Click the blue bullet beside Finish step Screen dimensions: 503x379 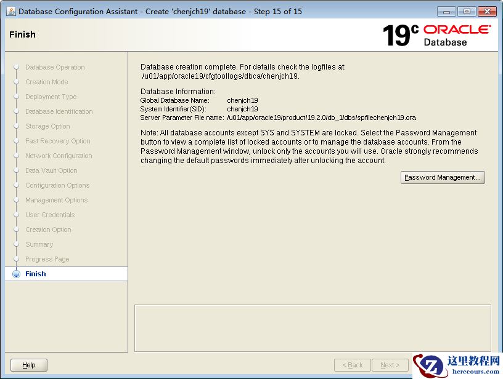click(x=16, y=274)
